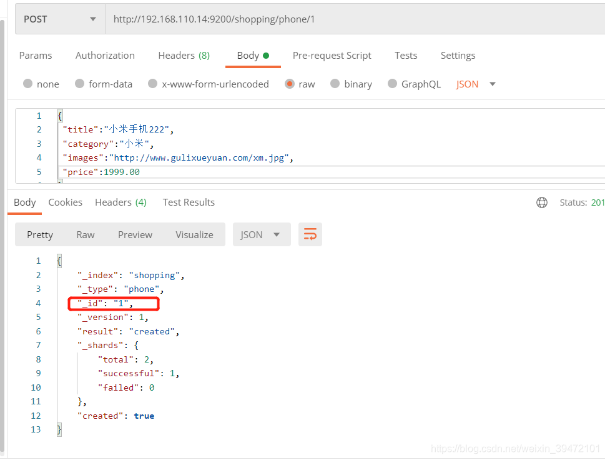Image resolution: width=605 pixels, height=460 pixels.
Task: Select the binary radio button
Action: coord(335,84)
